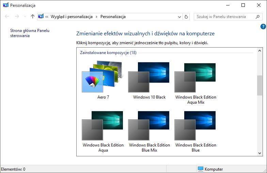
Task: Minimize the Personalizacja window
Action: [227, 5]
